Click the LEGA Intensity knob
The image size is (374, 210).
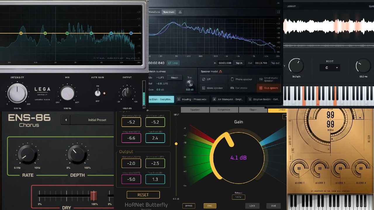[x=17, y=93]
